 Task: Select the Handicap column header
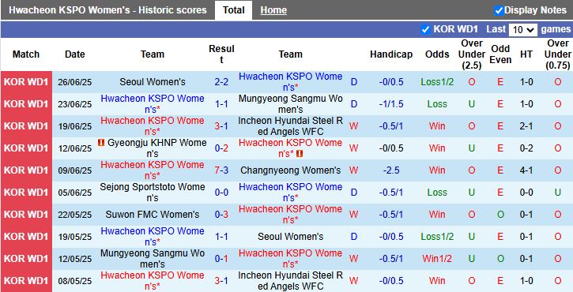pos(391,54)
